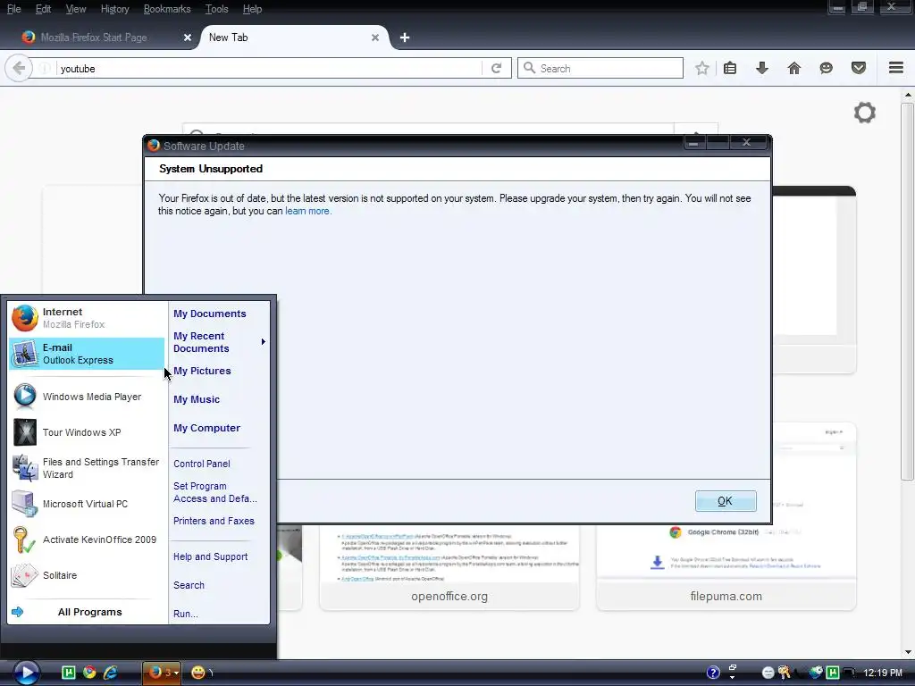
Task: Launch Internet Explorer from quick launch
Action: click(x=110, y=673)
